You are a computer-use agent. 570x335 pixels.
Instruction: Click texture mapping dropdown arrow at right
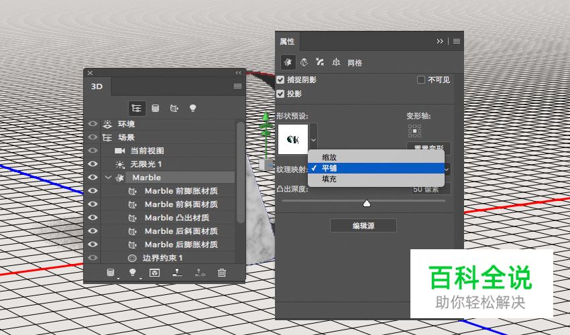[447, 169]
